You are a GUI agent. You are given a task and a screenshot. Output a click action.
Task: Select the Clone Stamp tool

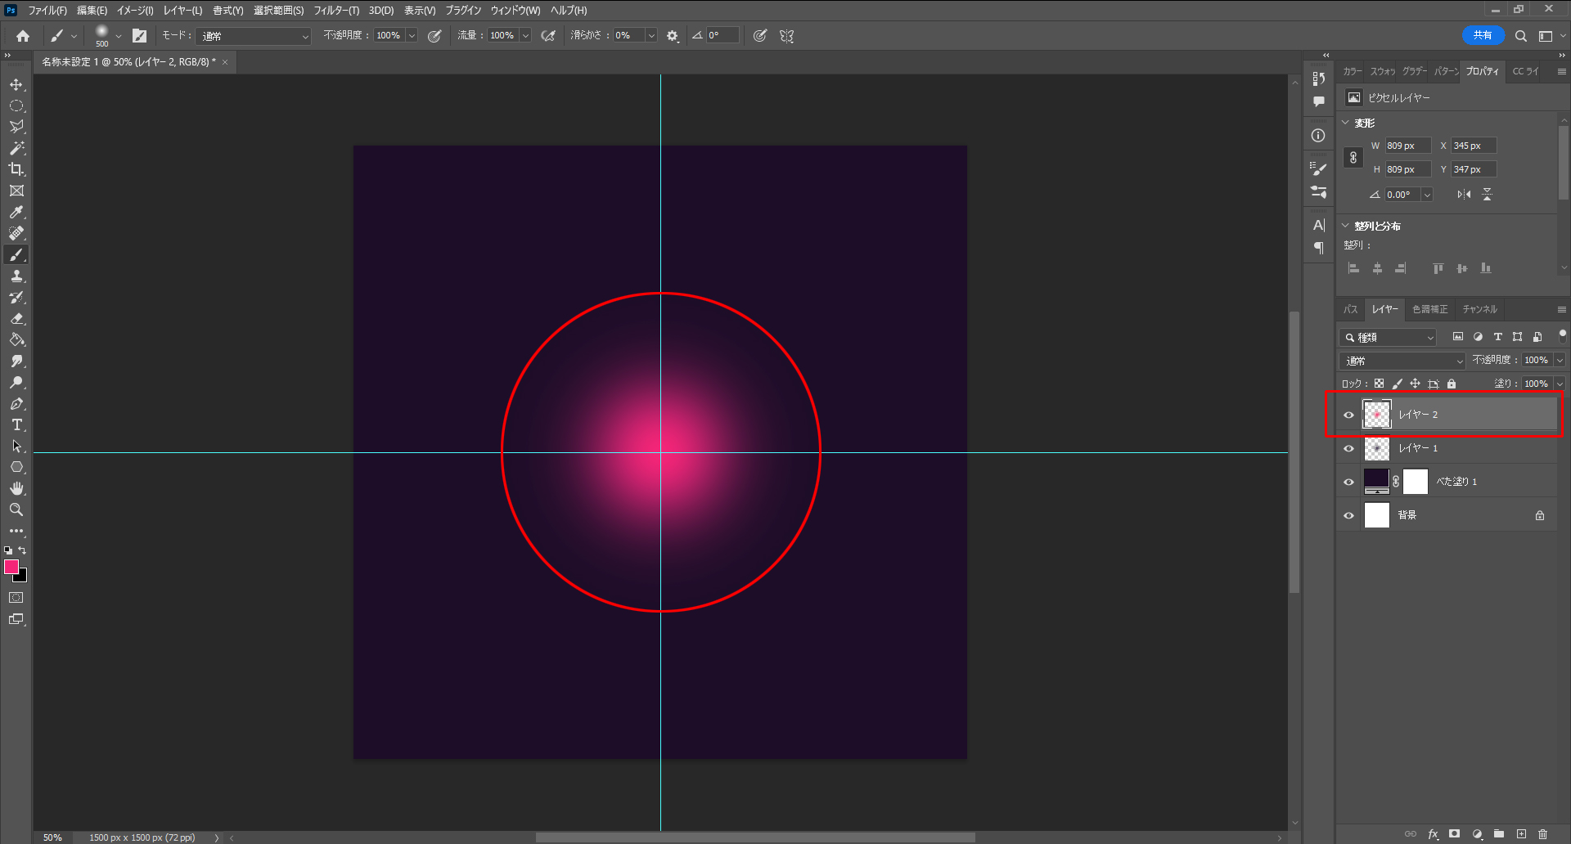point(16,276)
